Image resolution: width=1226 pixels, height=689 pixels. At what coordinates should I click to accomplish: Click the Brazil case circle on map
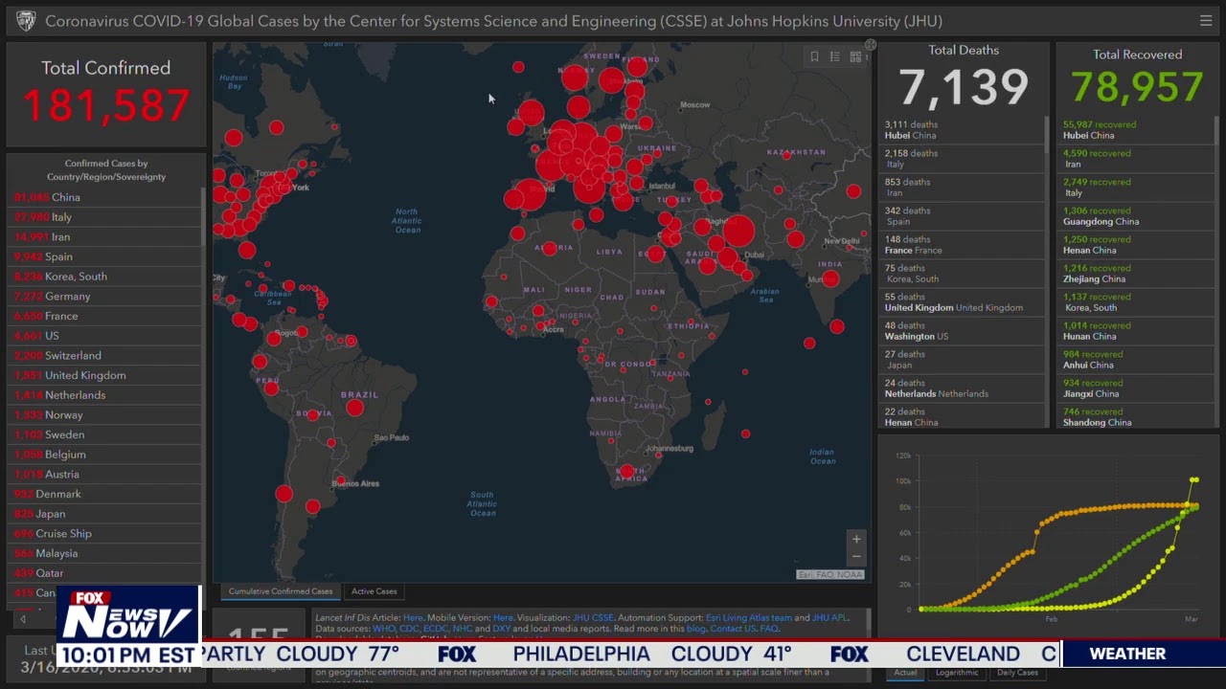[x=354, y=408]
